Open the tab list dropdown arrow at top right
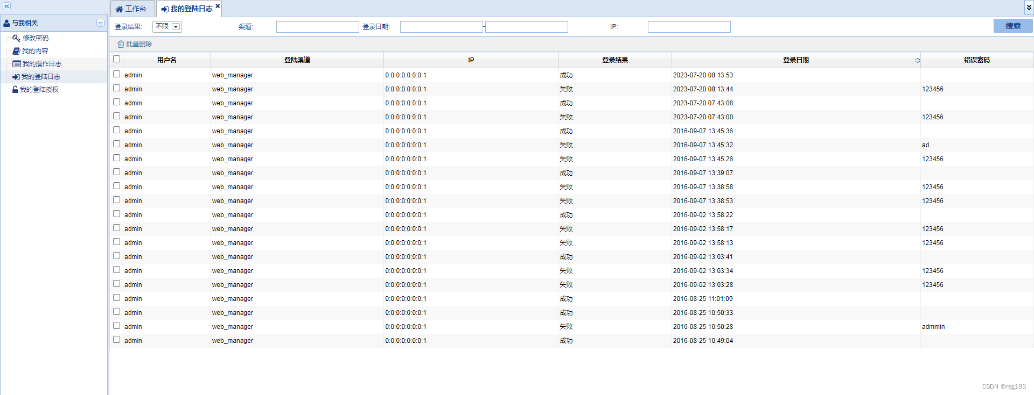 (x=1029, y=8)
